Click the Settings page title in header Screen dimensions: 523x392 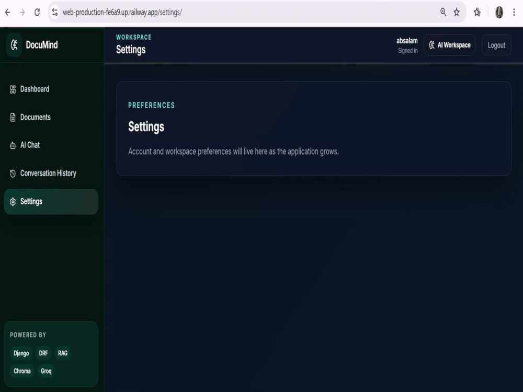click(131, 50)
